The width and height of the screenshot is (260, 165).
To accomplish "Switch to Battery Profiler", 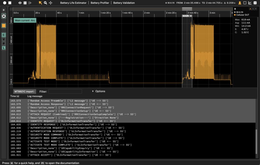I will point(100,3).
